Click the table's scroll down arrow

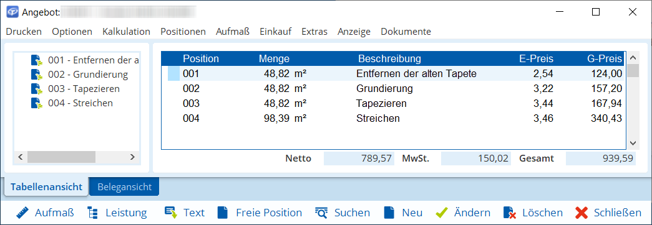point(633,143)
